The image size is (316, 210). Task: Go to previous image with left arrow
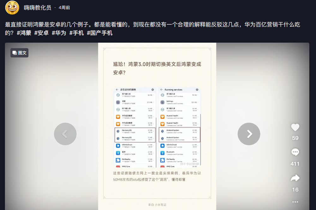coord(65,134)
